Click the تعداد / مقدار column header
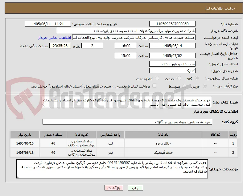This screenshot has width=243, height=196. tap(53, 135)
